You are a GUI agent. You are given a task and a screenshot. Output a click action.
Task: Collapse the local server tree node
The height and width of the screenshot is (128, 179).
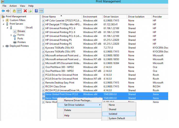[x=7, y=28]
